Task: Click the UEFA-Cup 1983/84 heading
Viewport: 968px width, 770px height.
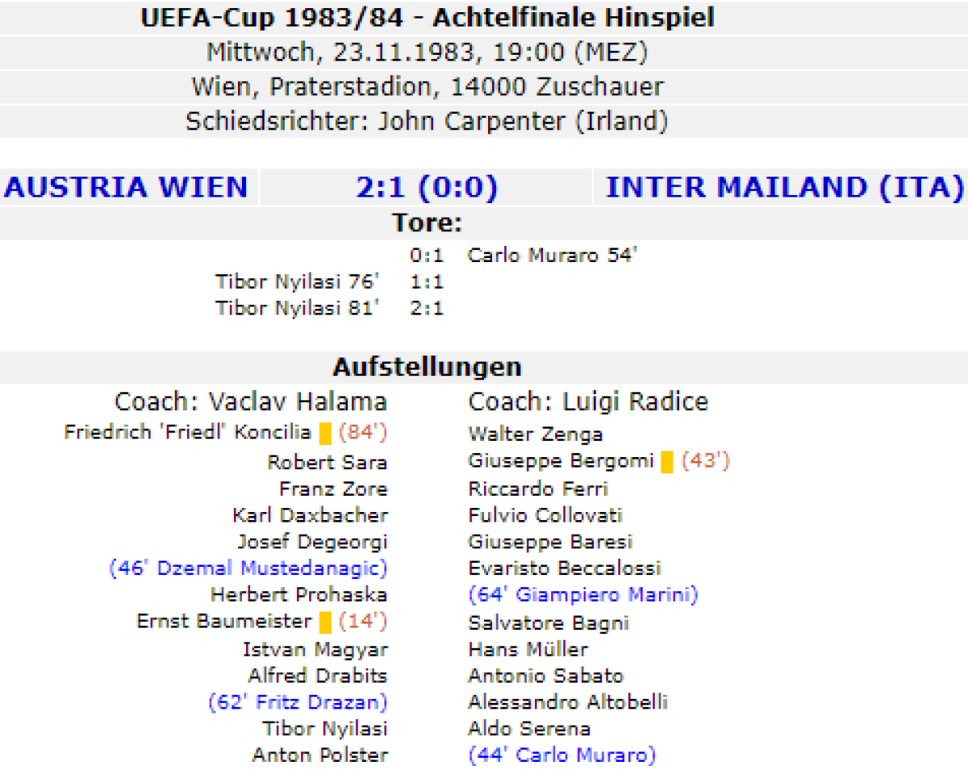Action: click(x=427, y=18)
